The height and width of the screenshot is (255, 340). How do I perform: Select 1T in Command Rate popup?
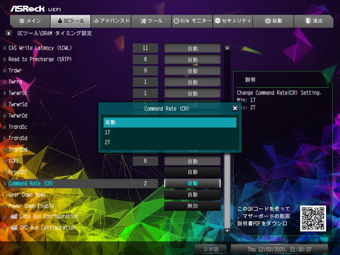(170, 132)
